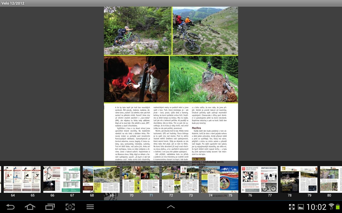342x213 pixels.
Task: Tap photo of rider on green bike
Action: click(x=138, y=31)
